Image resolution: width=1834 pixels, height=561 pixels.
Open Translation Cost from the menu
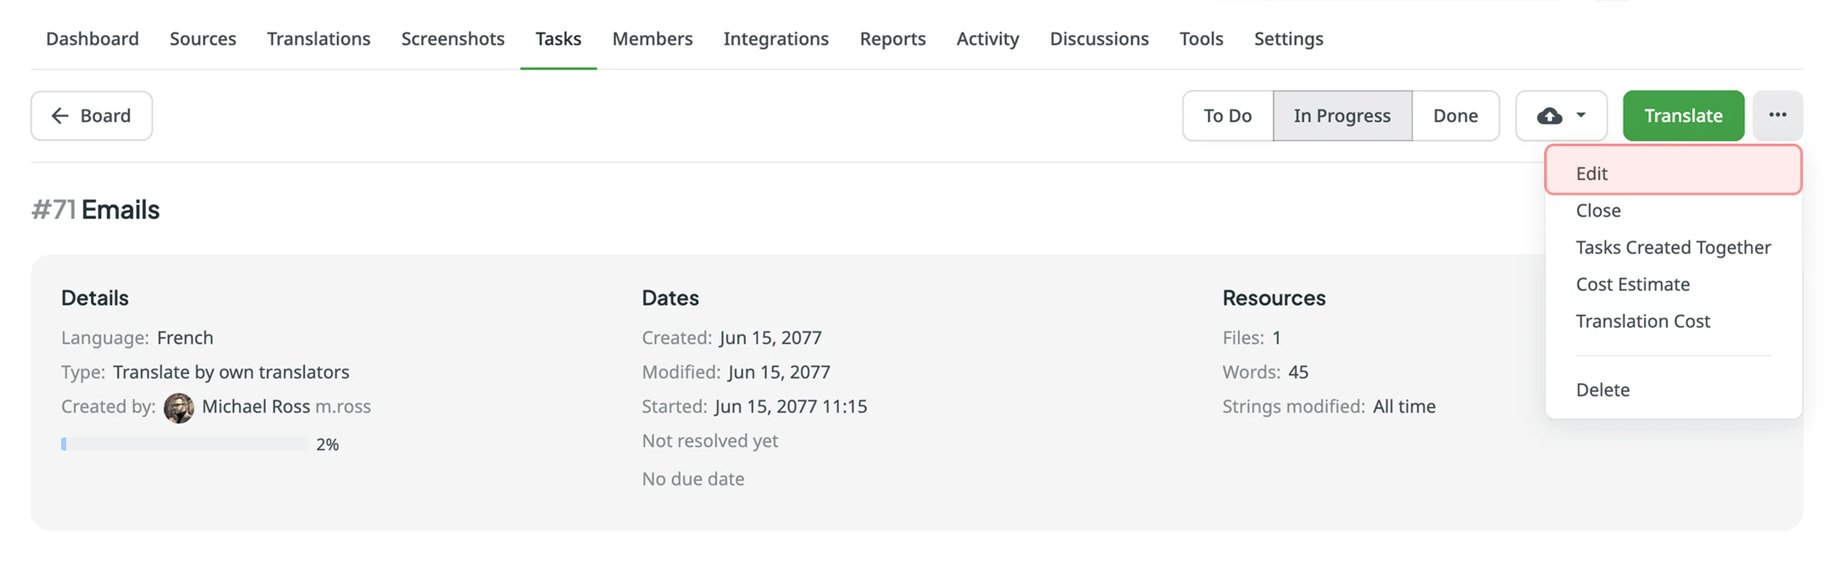[x=1642, y=321]
